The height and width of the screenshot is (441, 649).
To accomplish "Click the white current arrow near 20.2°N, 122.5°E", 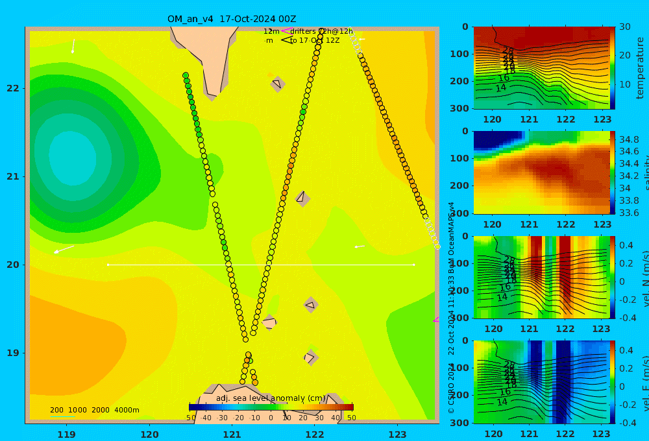I will pyautogui.click(x=360, y=246).
